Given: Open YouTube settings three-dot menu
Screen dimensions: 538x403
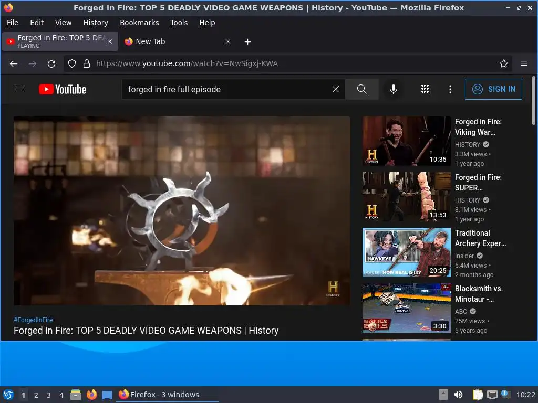Looking at the screenshot, I should point(450,89).
